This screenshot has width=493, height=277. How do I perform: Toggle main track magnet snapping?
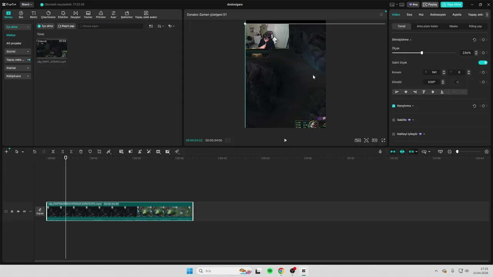tap(393, 152)
